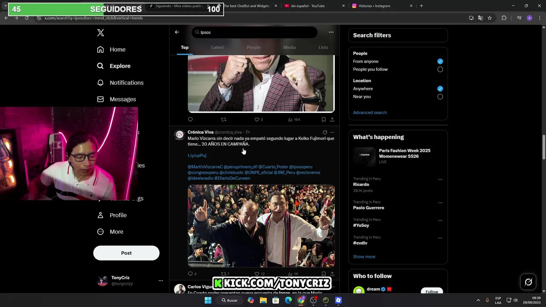Open the Ricardo trending topic
The image size is (546, 307).
click(x=361, y=185)
